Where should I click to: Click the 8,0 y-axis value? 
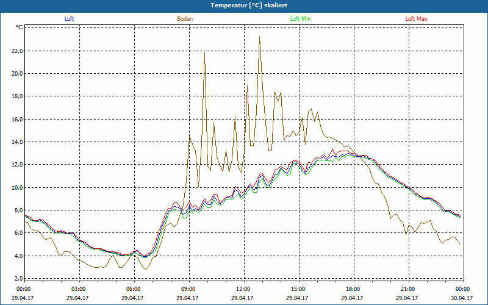[19, 210]
